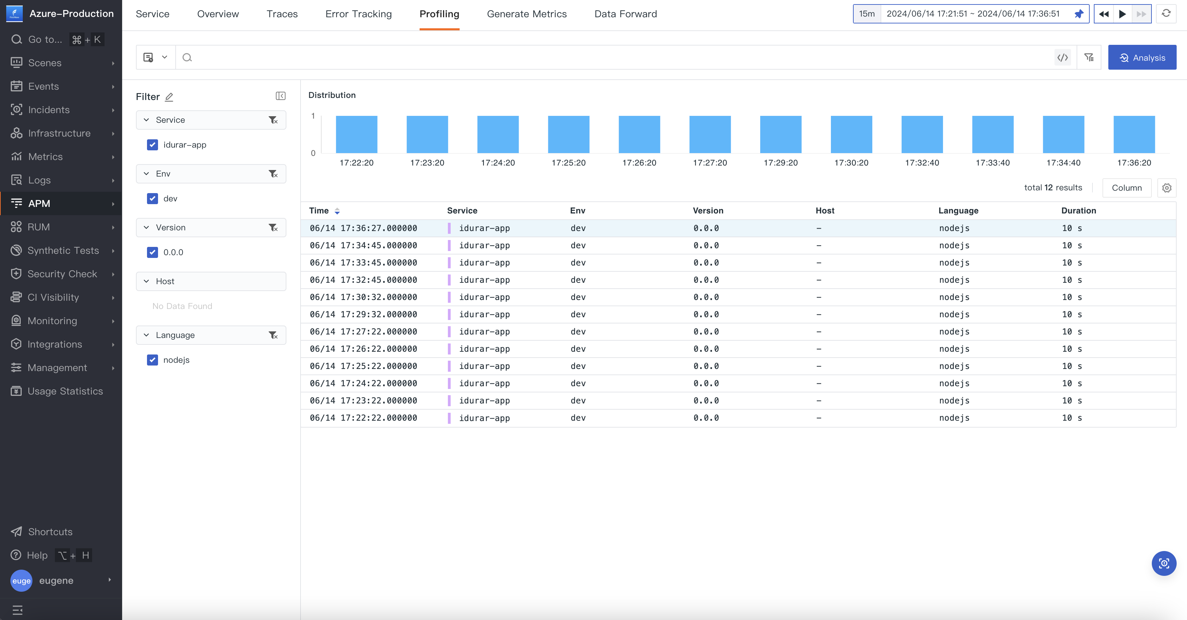
Task: Open the Events sidebar item
Action: 61,86
